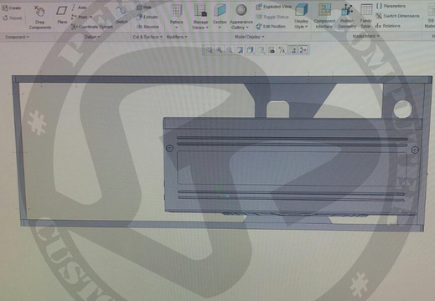This screenshot has height=301, width=435.
Task: Expand the Appearance Gallery dropdown arrow
Action: (247, 28)
